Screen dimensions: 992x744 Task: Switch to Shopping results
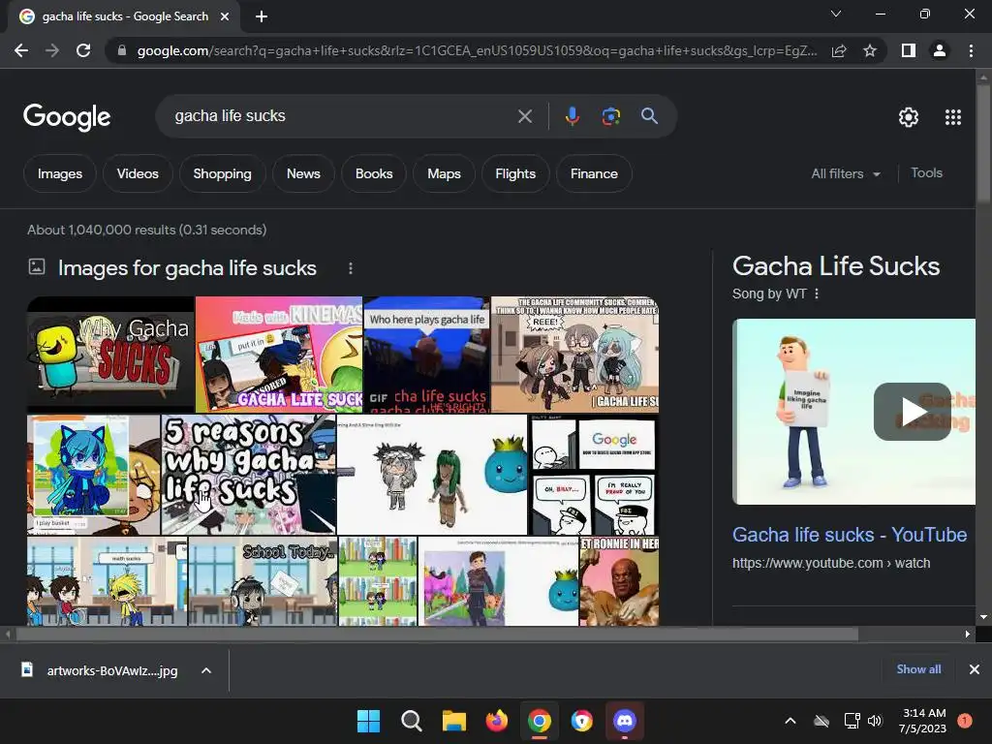[222, 173]
